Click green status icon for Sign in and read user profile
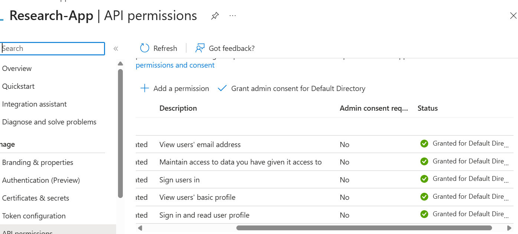The height and width of the screenshot is (234, 518). click(424, 214)
